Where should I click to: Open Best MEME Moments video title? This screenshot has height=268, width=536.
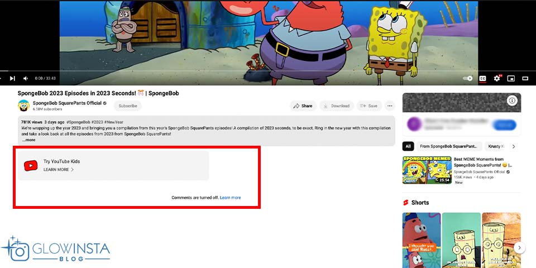(x=482, y=162)
